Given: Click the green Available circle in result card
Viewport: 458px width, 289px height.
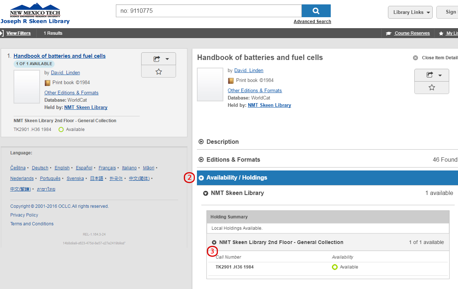Looking at the screenshot, I should click(x=61, y=130).
